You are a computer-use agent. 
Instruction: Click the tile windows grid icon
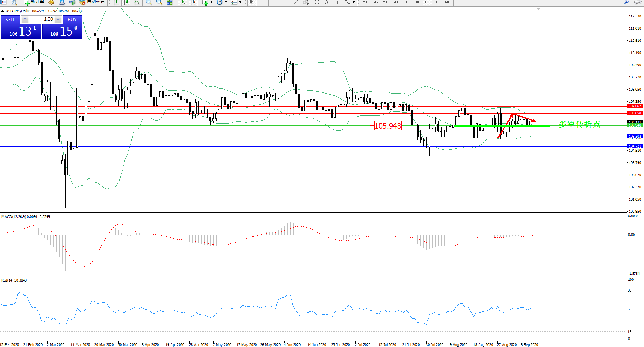tap(170, 2)
